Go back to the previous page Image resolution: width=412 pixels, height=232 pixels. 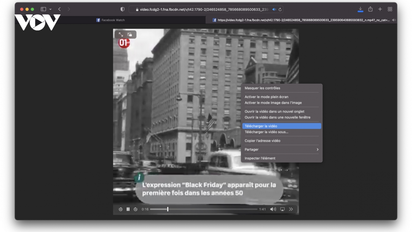(59, 9)
